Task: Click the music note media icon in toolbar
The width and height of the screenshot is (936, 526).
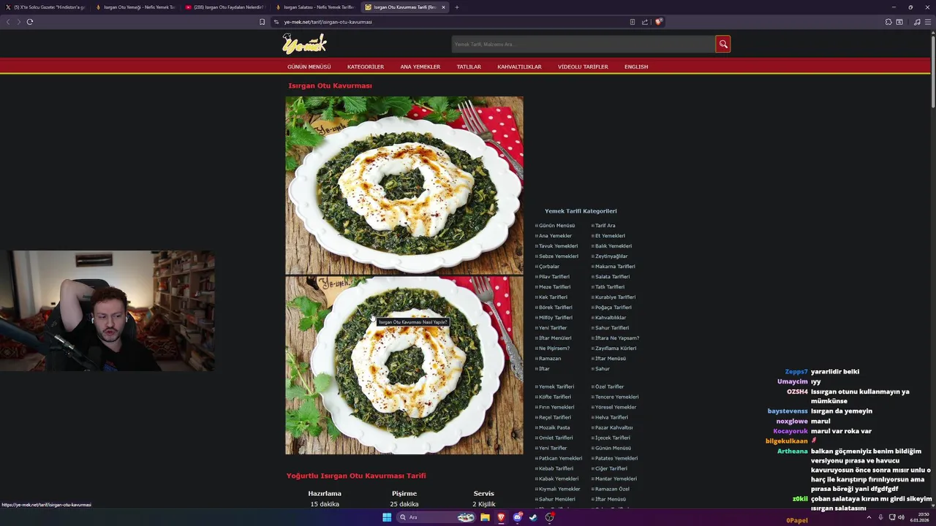Action: tap(917, 22)
